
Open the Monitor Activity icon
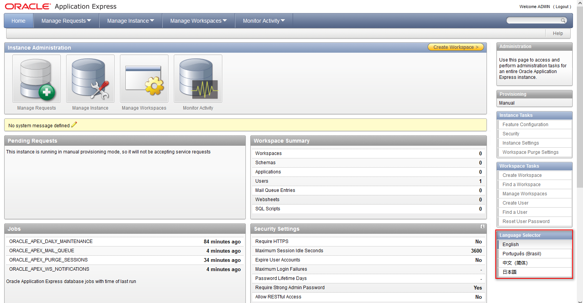pos(198,79)
